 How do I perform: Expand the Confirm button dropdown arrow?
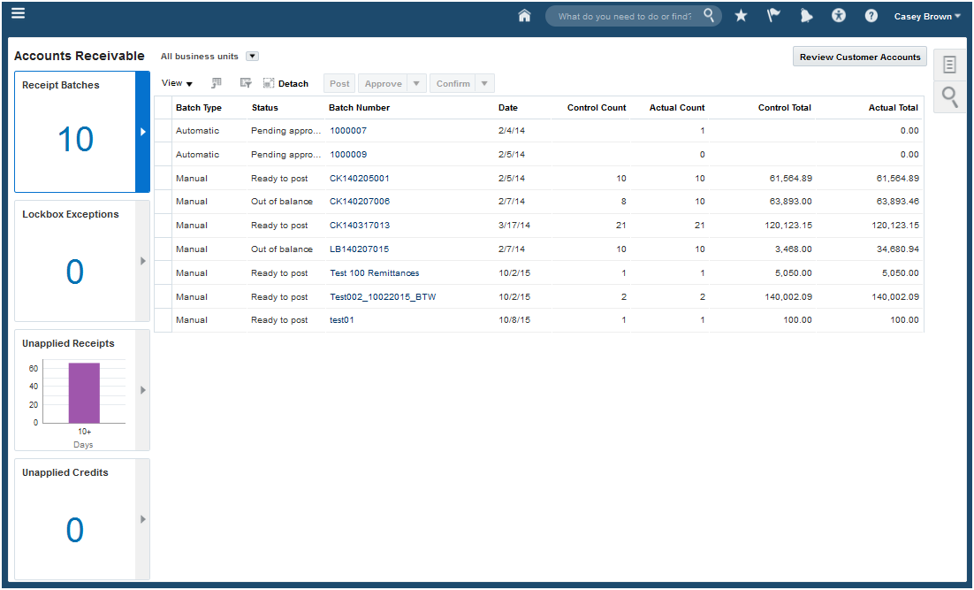(484, 83)
